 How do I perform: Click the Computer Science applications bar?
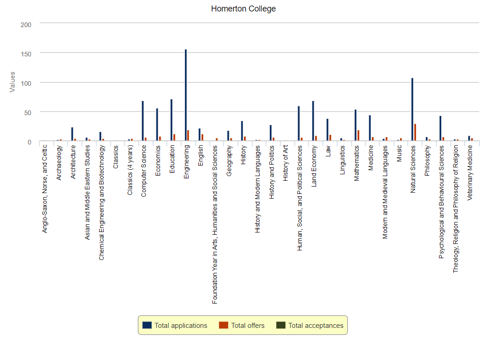[x=143, y=121]
